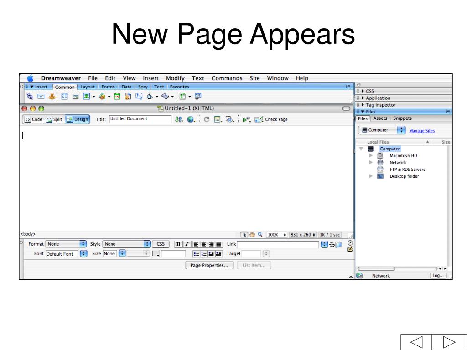Insert a Hyperlink from Common toolbar
467x350 pixels.
[x=30, y=96]
